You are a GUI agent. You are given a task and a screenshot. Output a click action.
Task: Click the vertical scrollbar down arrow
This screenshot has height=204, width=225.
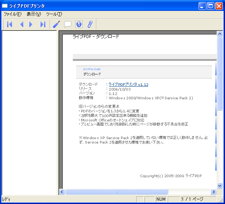220,186
